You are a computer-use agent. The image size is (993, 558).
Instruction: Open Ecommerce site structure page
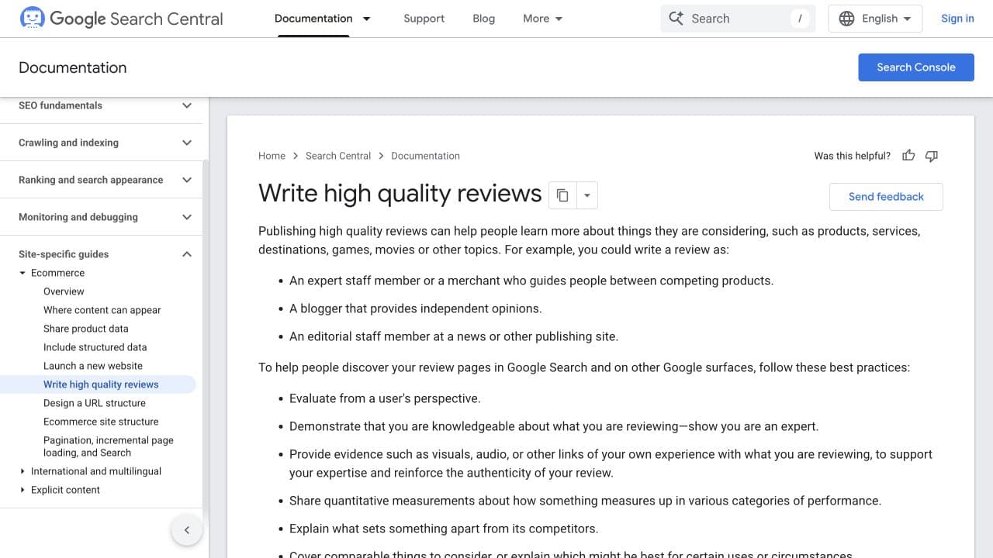tap(101, 422)
